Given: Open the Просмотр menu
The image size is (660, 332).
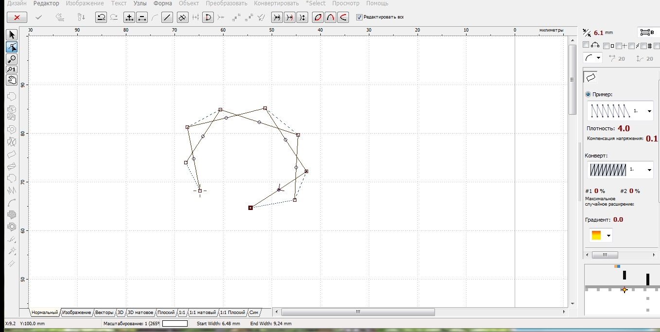Looking at the screenshot, I should pyautogui.click(x=346, y=3).
